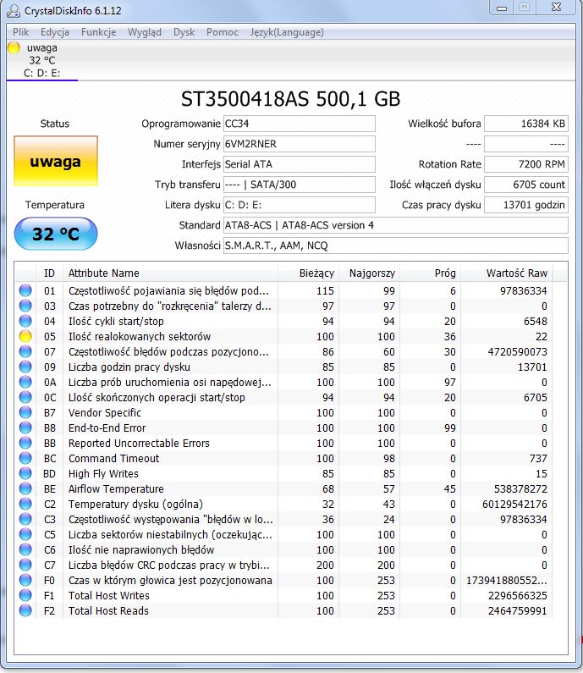
Task: Click the blue status orb for attribute 0A
Action: [x=25, y=382]
